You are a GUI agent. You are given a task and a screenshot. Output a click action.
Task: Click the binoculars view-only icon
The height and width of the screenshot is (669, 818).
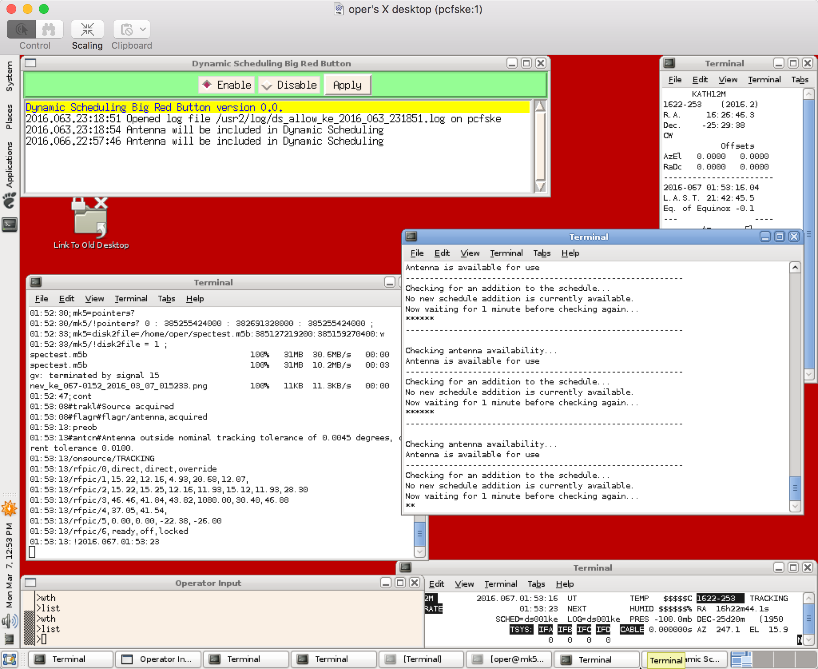(49, 29)
